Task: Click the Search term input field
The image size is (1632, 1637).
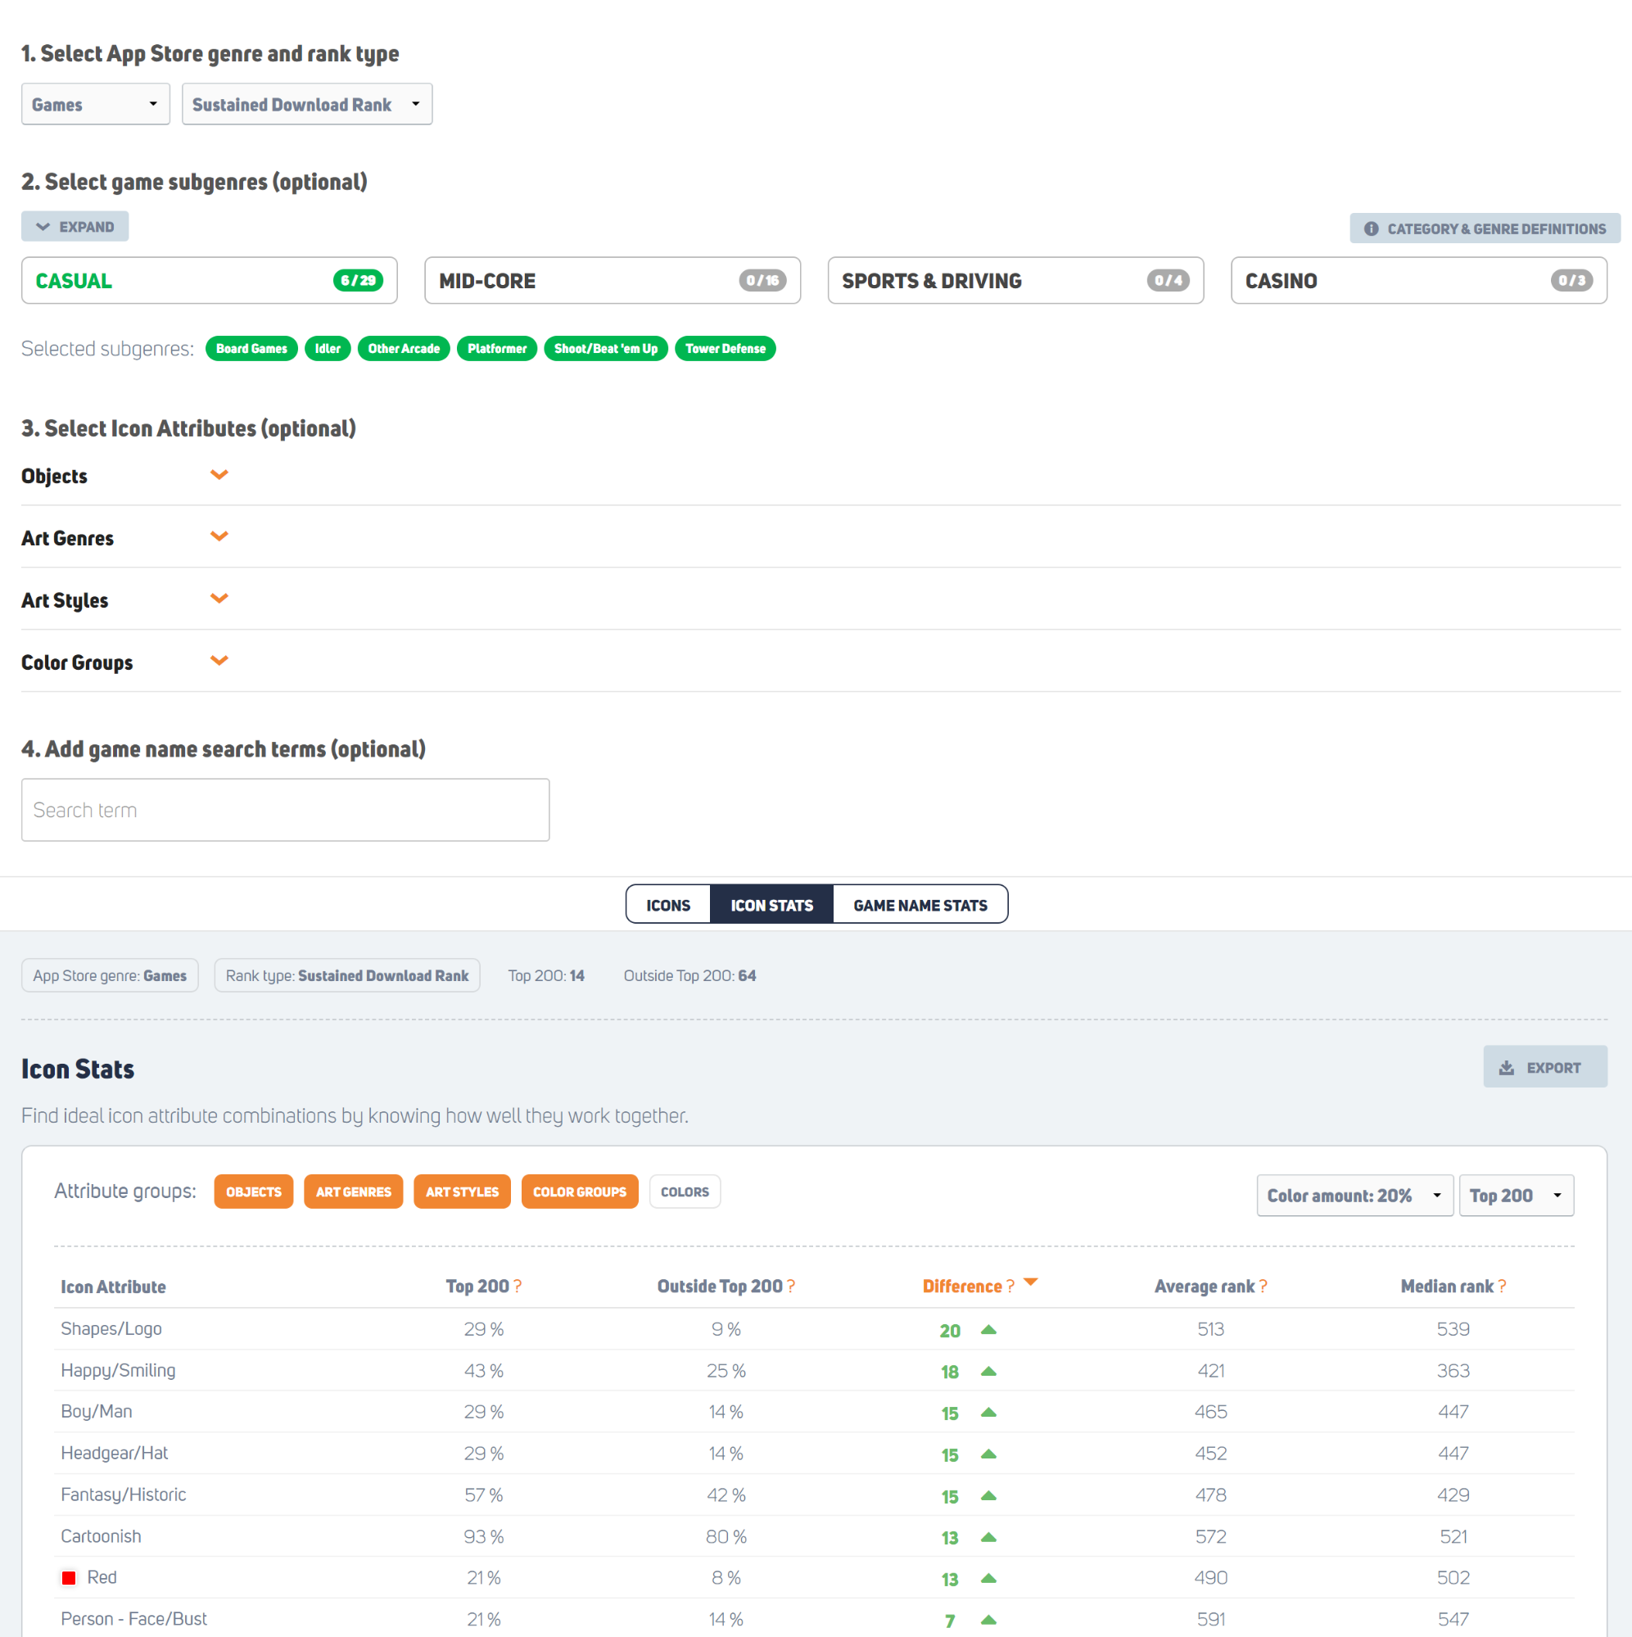Action: (x=285, y=809)
